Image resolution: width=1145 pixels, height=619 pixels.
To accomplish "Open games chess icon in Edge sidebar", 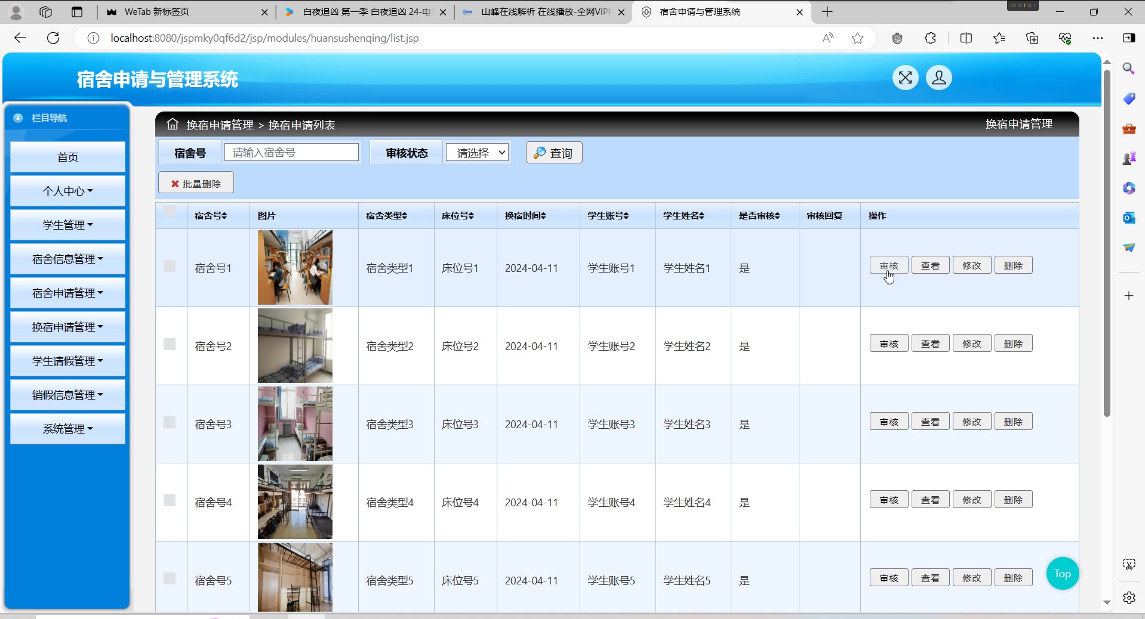I will (1128, 158).
